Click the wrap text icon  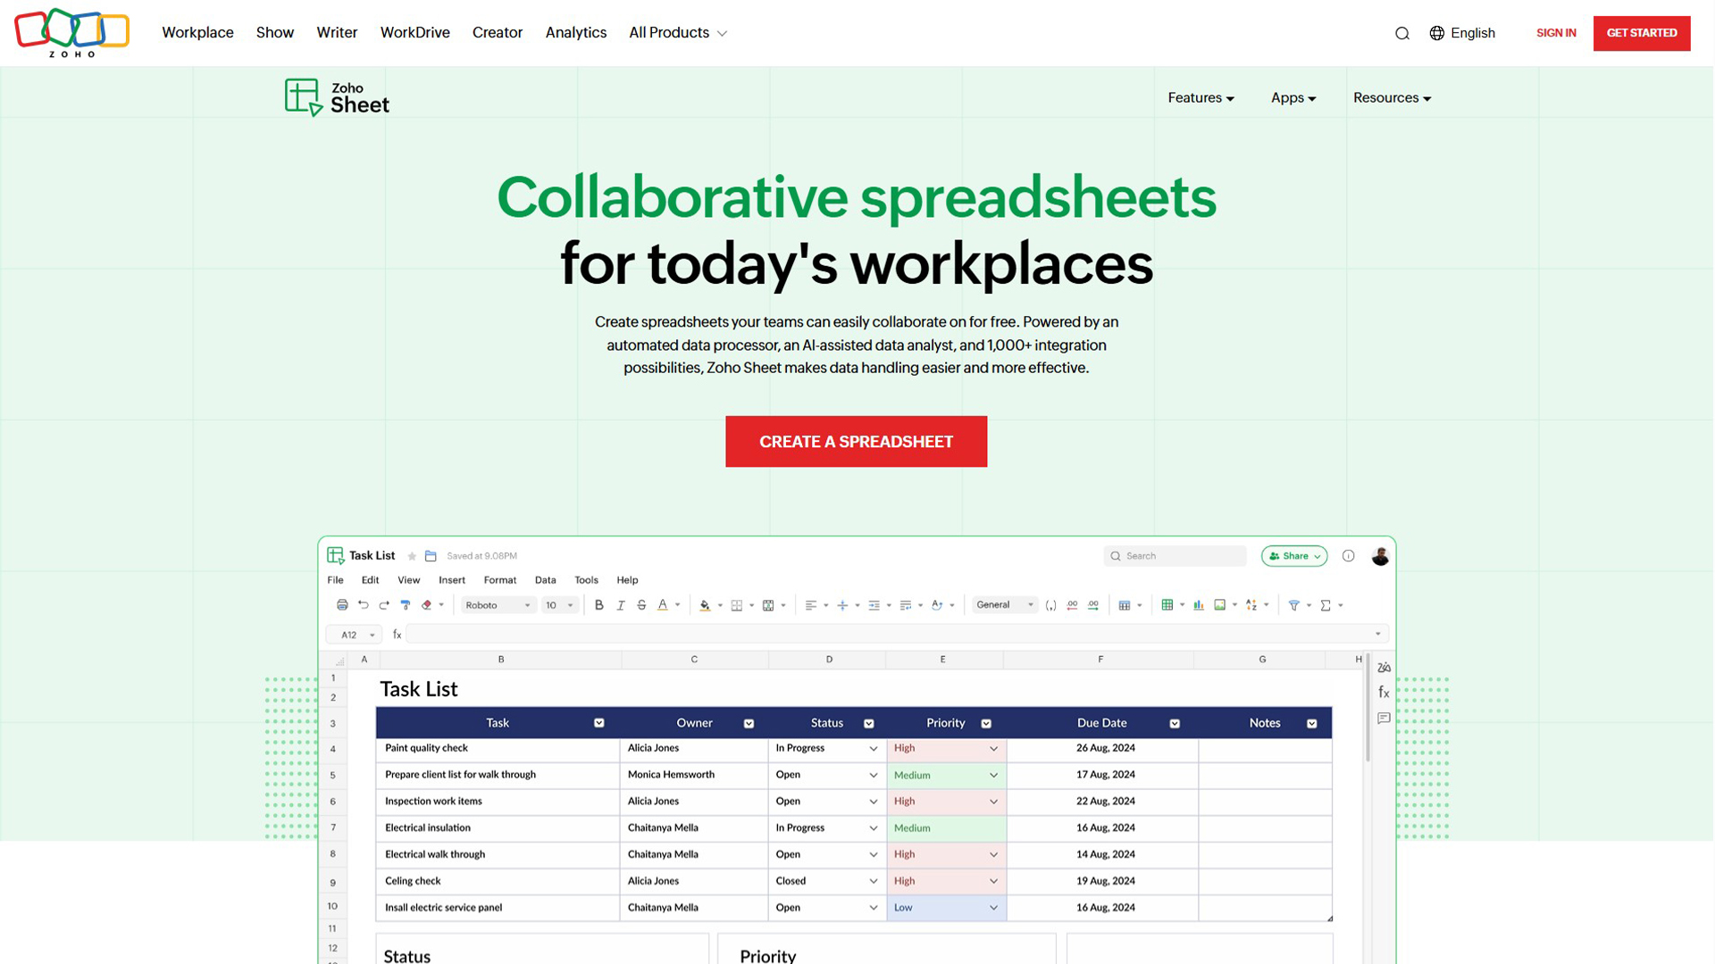tap(906, 605)
